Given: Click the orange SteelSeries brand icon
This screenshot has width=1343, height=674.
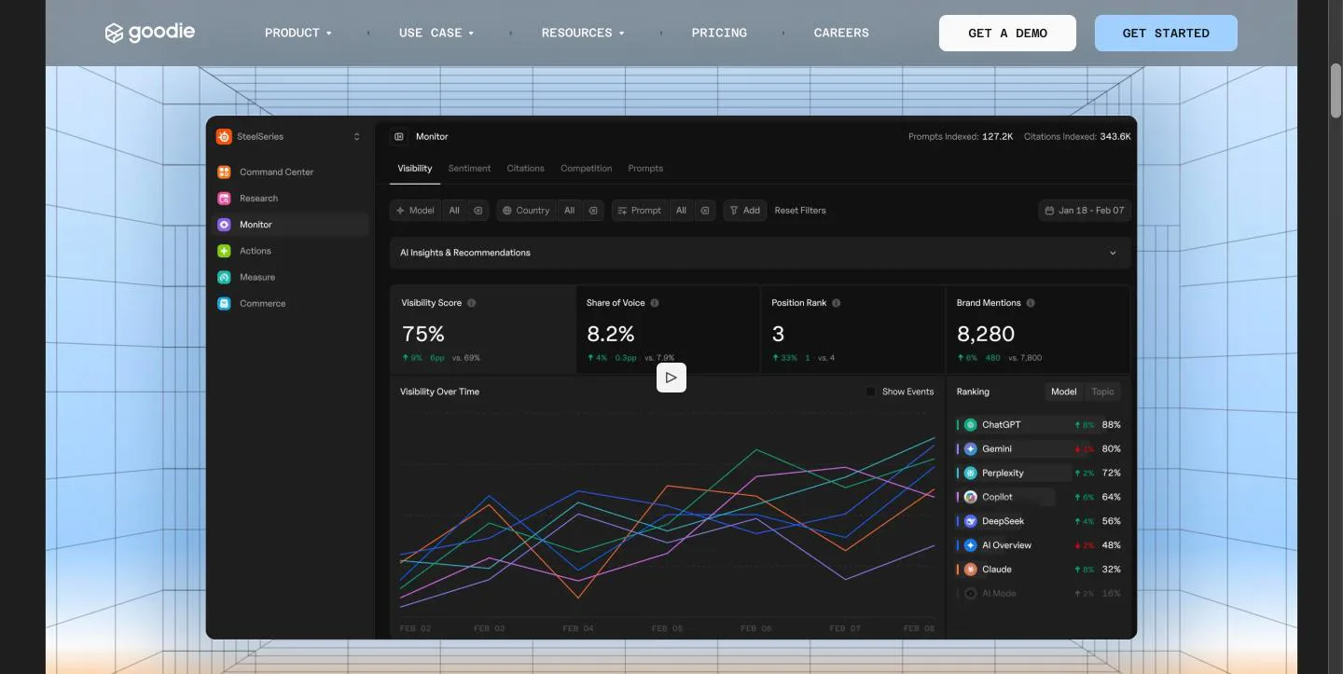Looking at the screenshot, I should coord(224,137).
